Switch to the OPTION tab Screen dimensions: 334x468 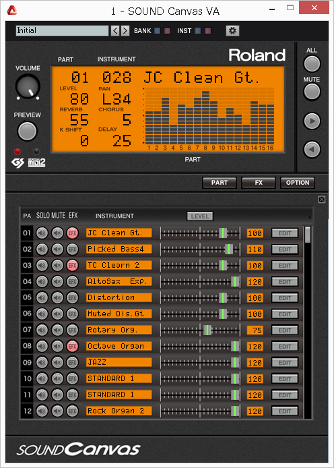[298, 183]
